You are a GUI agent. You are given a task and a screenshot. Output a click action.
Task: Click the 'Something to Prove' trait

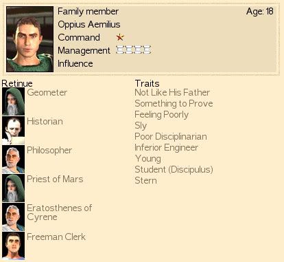point(174,104)
